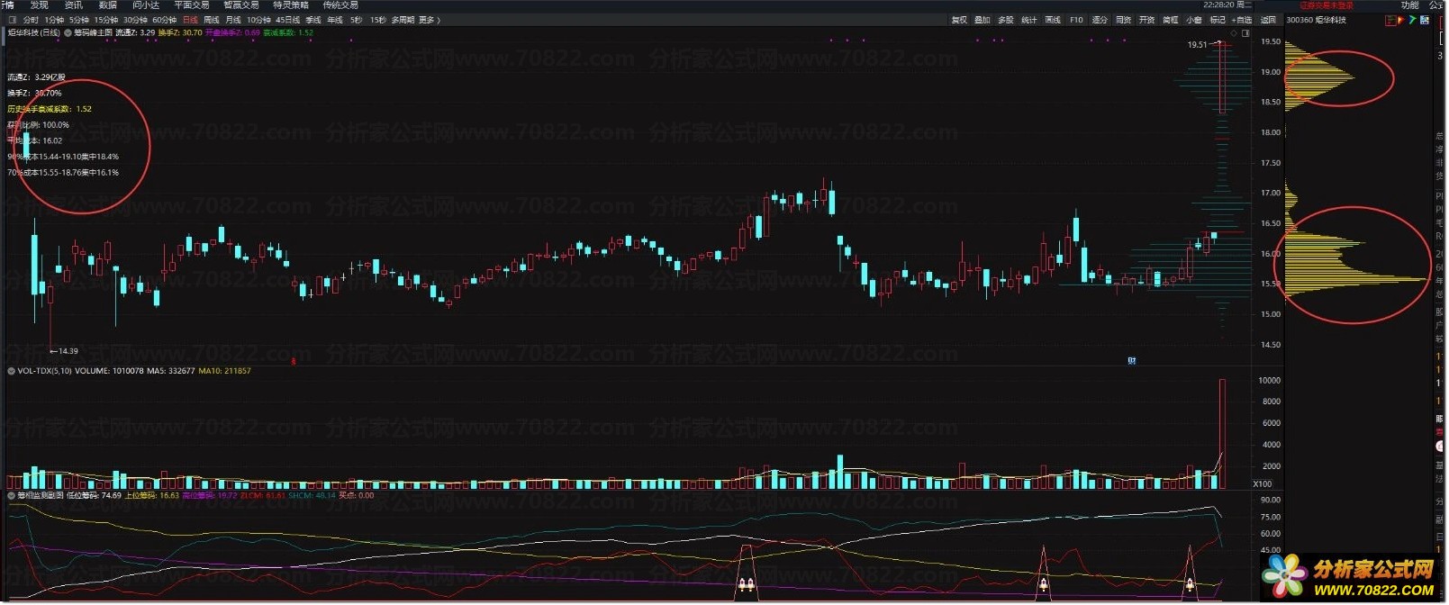Click the panel layout icon before 分时
The height and width of the screenshot is (605, 1449).
click(13, 20)
